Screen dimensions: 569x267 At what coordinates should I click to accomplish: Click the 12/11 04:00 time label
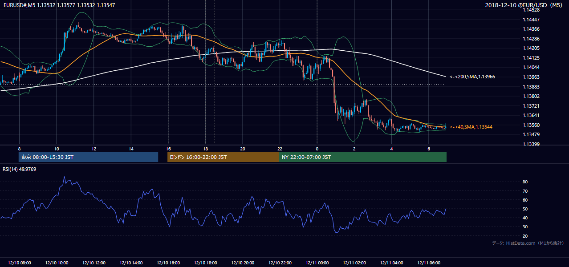tap(391, 263)
